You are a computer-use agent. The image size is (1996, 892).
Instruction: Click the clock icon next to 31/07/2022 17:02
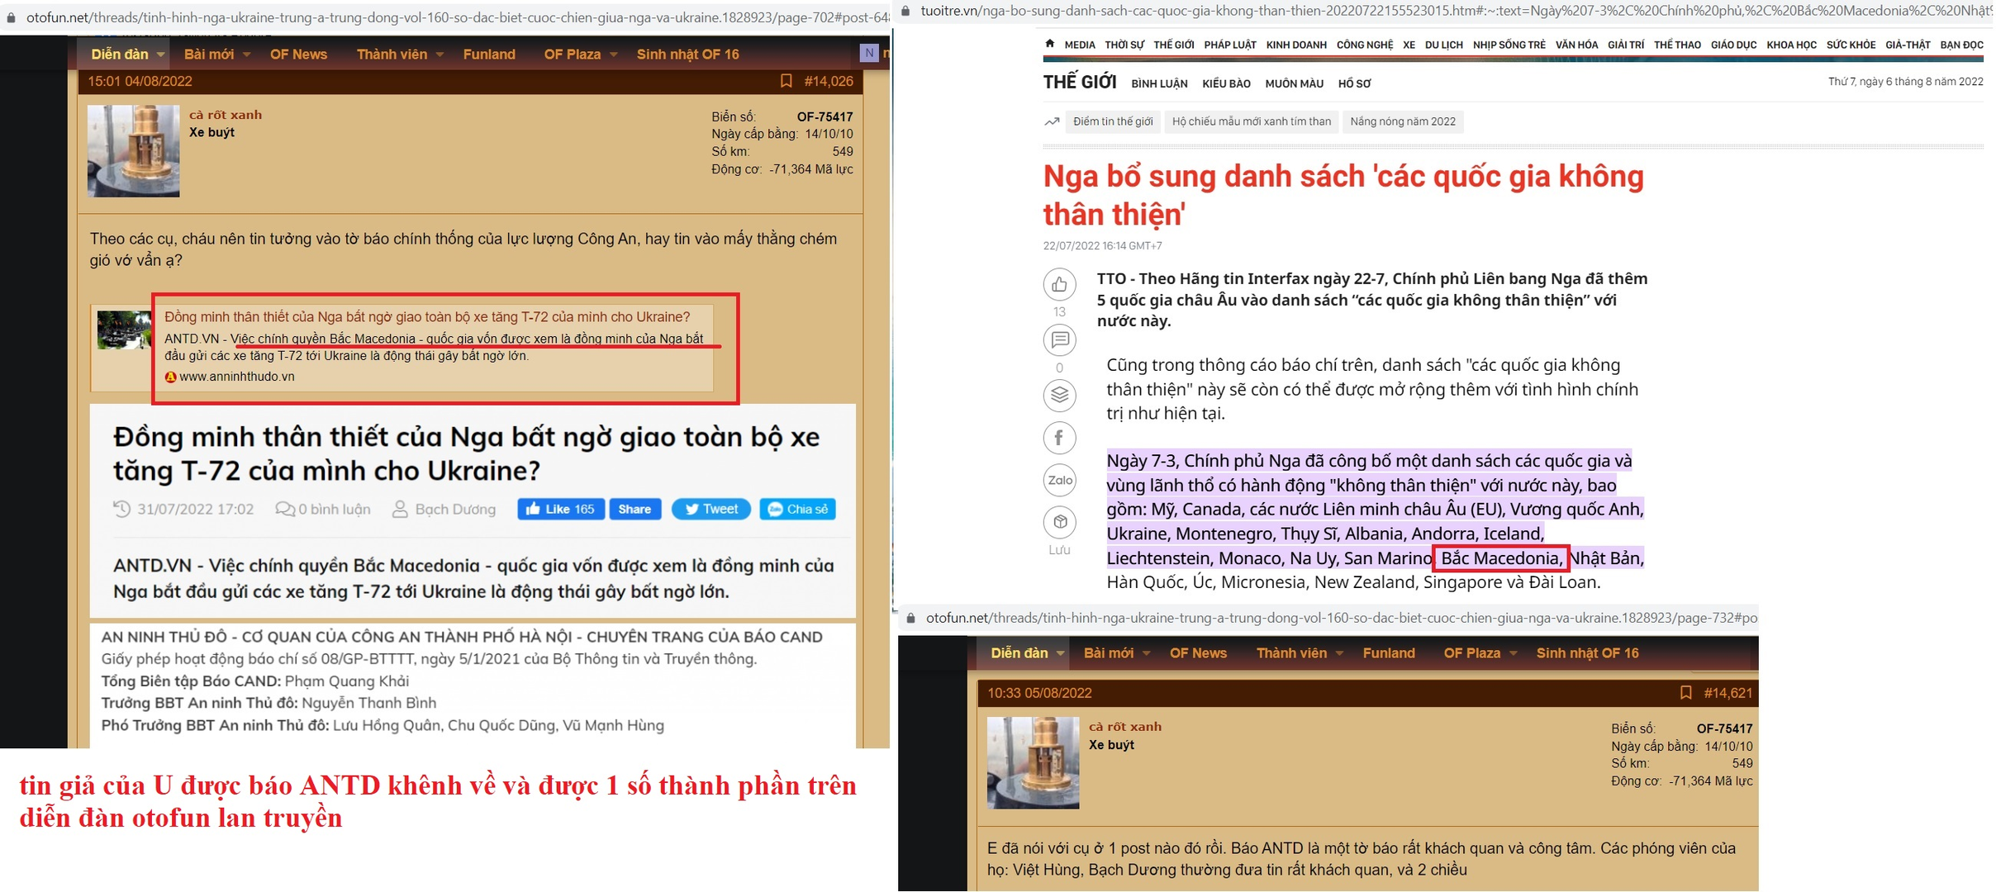pyautogui.click(x=121, y=509)
